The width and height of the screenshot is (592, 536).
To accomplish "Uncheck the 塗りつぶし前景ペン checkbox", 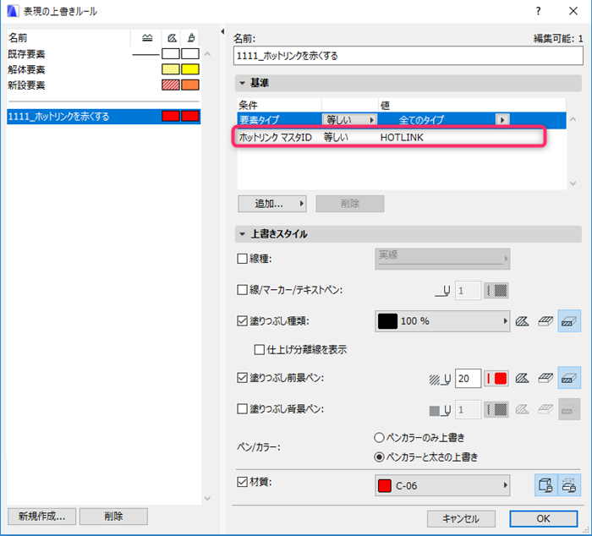I will (x=242, y=378).
